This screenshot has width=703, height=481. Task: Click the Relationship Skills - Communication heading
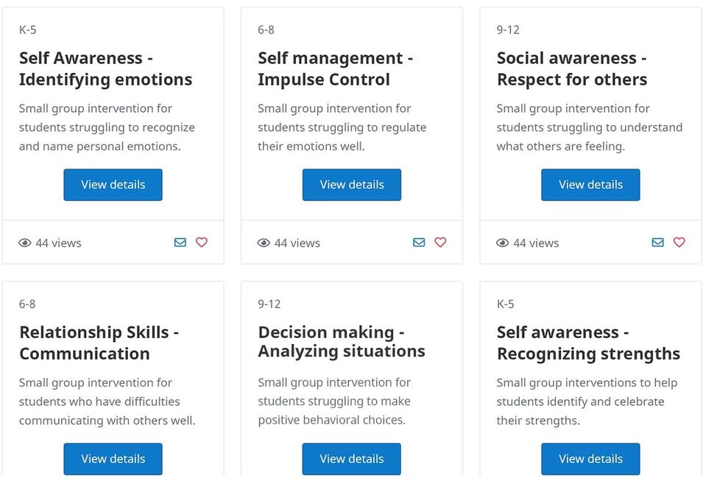[99, 343]
